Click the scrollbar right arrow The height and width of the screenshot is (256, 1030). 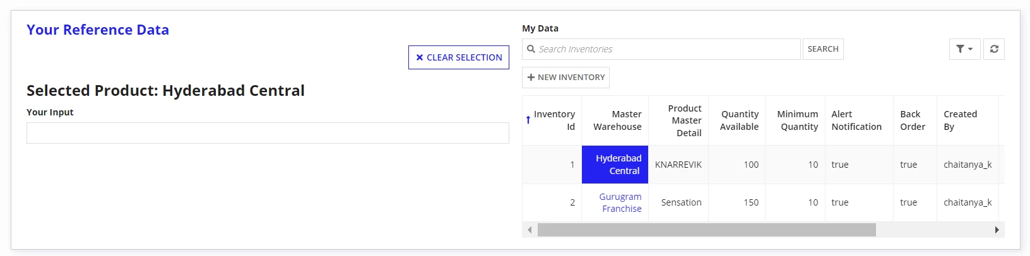point(997,230)
